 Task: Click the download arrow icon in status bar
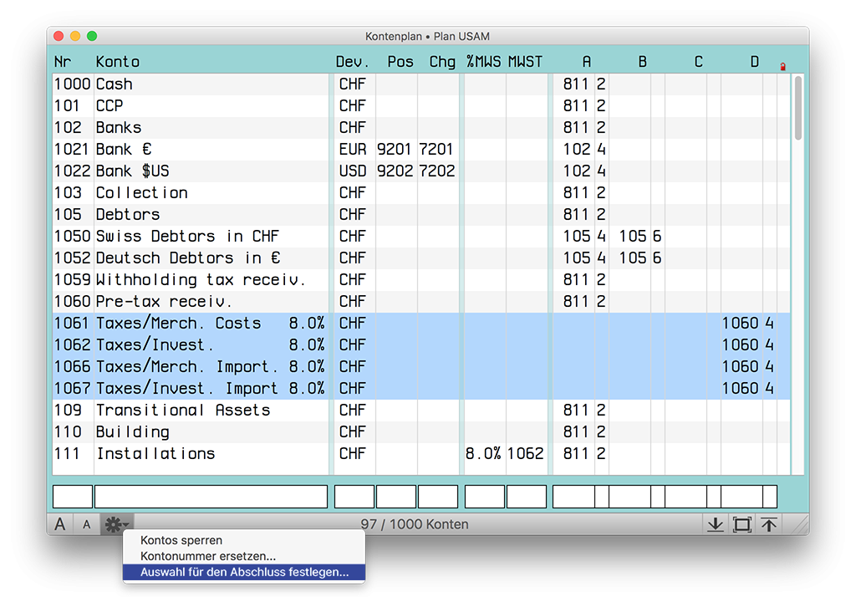(715, 524)
